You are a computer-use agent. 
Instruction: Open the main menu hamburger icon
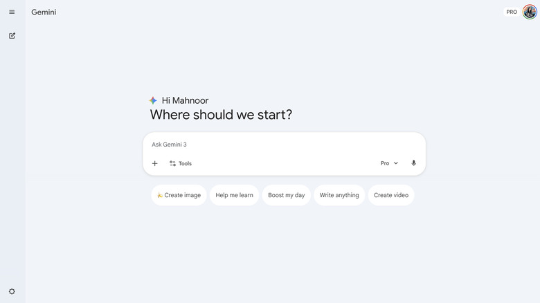click(x=12, y=12)
